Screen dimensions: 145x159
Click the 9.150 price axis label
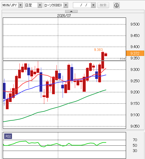pos(135,103)
